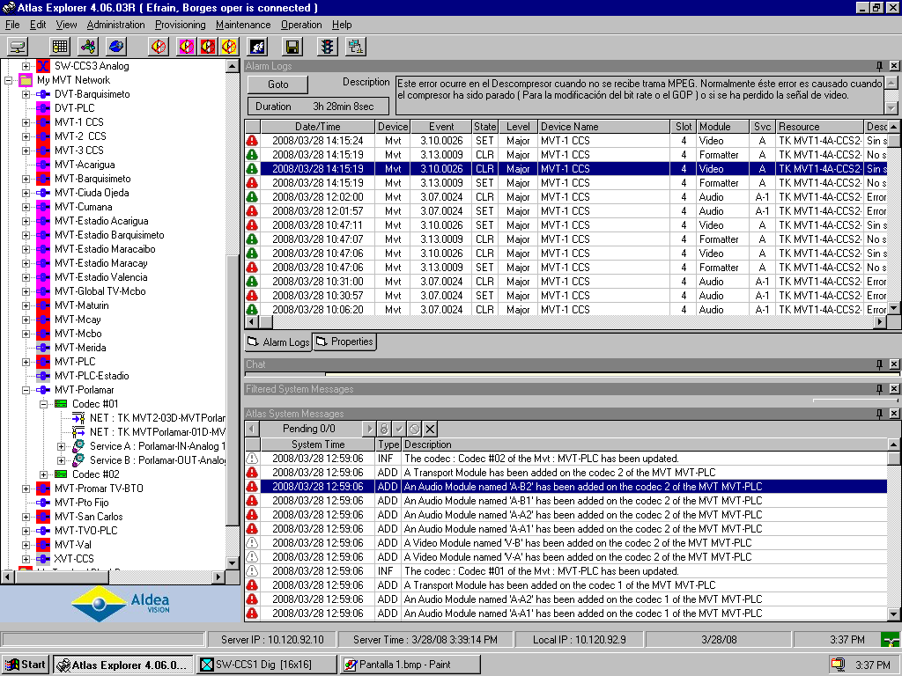Click the traffic light toolbar icon

coord(328,47)
